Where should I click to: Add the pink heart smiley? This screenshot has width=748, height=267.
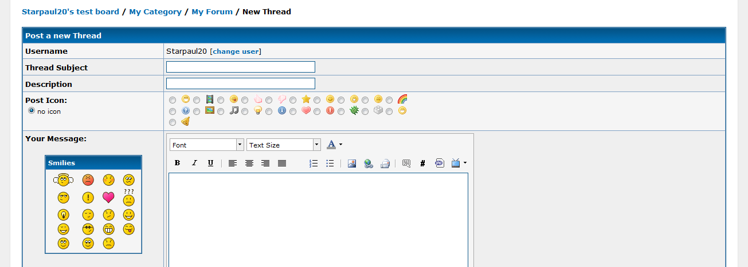(108, 198)
